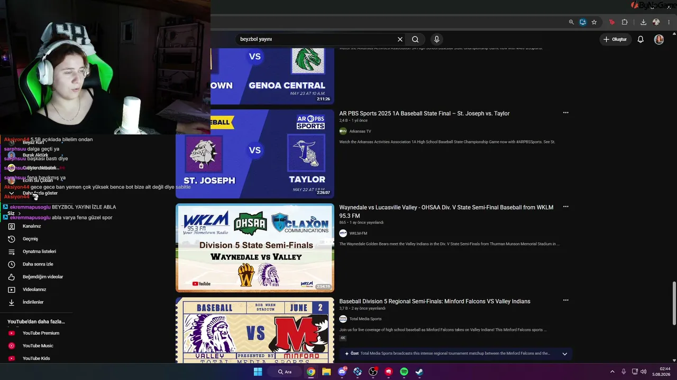
Task: Open Geçmiş history in the sidebar
Action: pyautogui.click(x=30, y=239)
